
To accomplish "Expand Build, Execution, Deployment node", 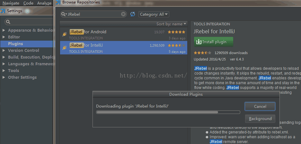I will [x=4, y=57].
